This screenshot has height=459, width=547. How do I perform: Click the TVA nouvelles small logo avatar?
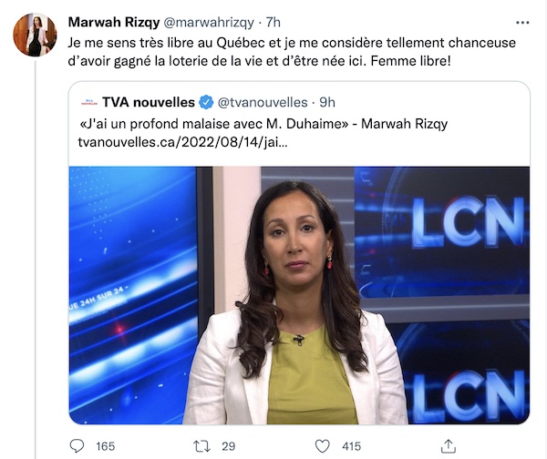(89, 103)
